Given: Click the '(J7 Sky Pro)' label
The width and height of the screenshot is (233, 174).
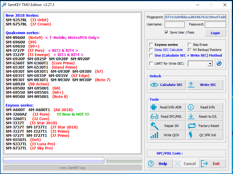Looking at the screenshot, I should pyautogui.click(x=41, y=148).
